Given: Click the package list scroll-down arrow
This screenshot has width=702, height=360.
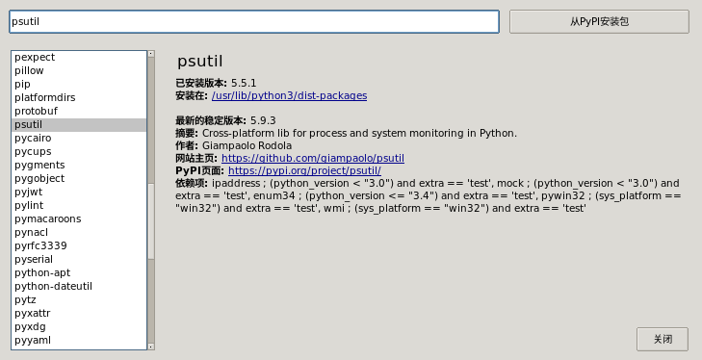Looking at the screenshot, I should 151,347.
